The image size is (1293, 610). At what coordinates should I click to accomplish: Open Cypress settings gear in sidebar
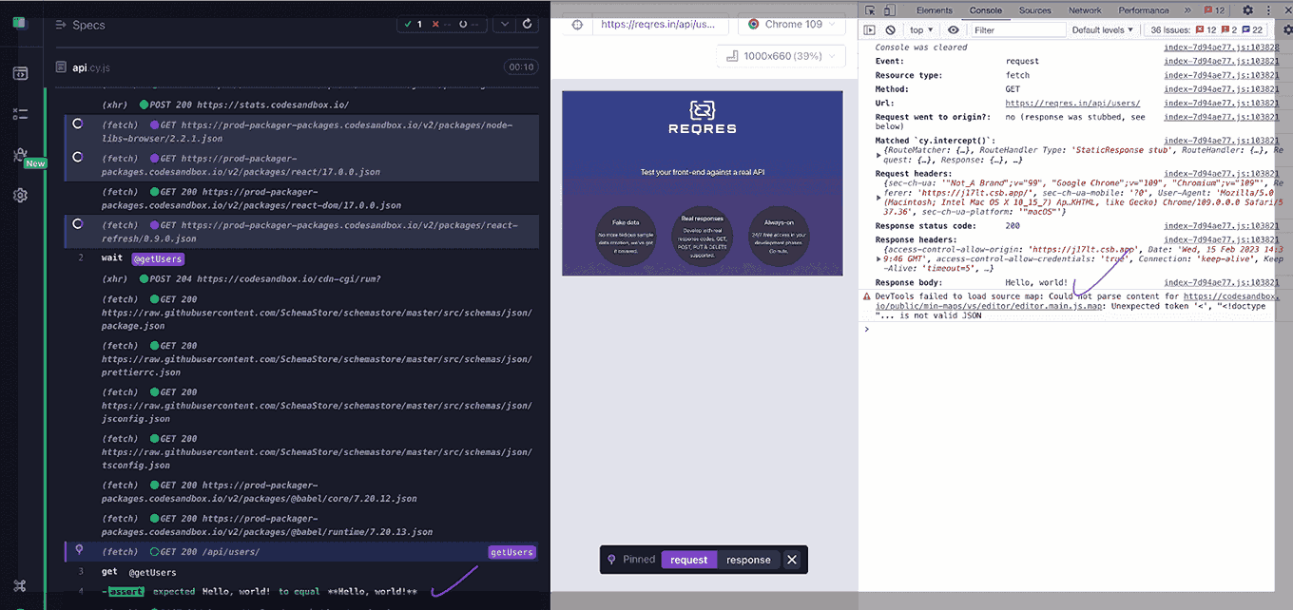(x=20, y=195)
